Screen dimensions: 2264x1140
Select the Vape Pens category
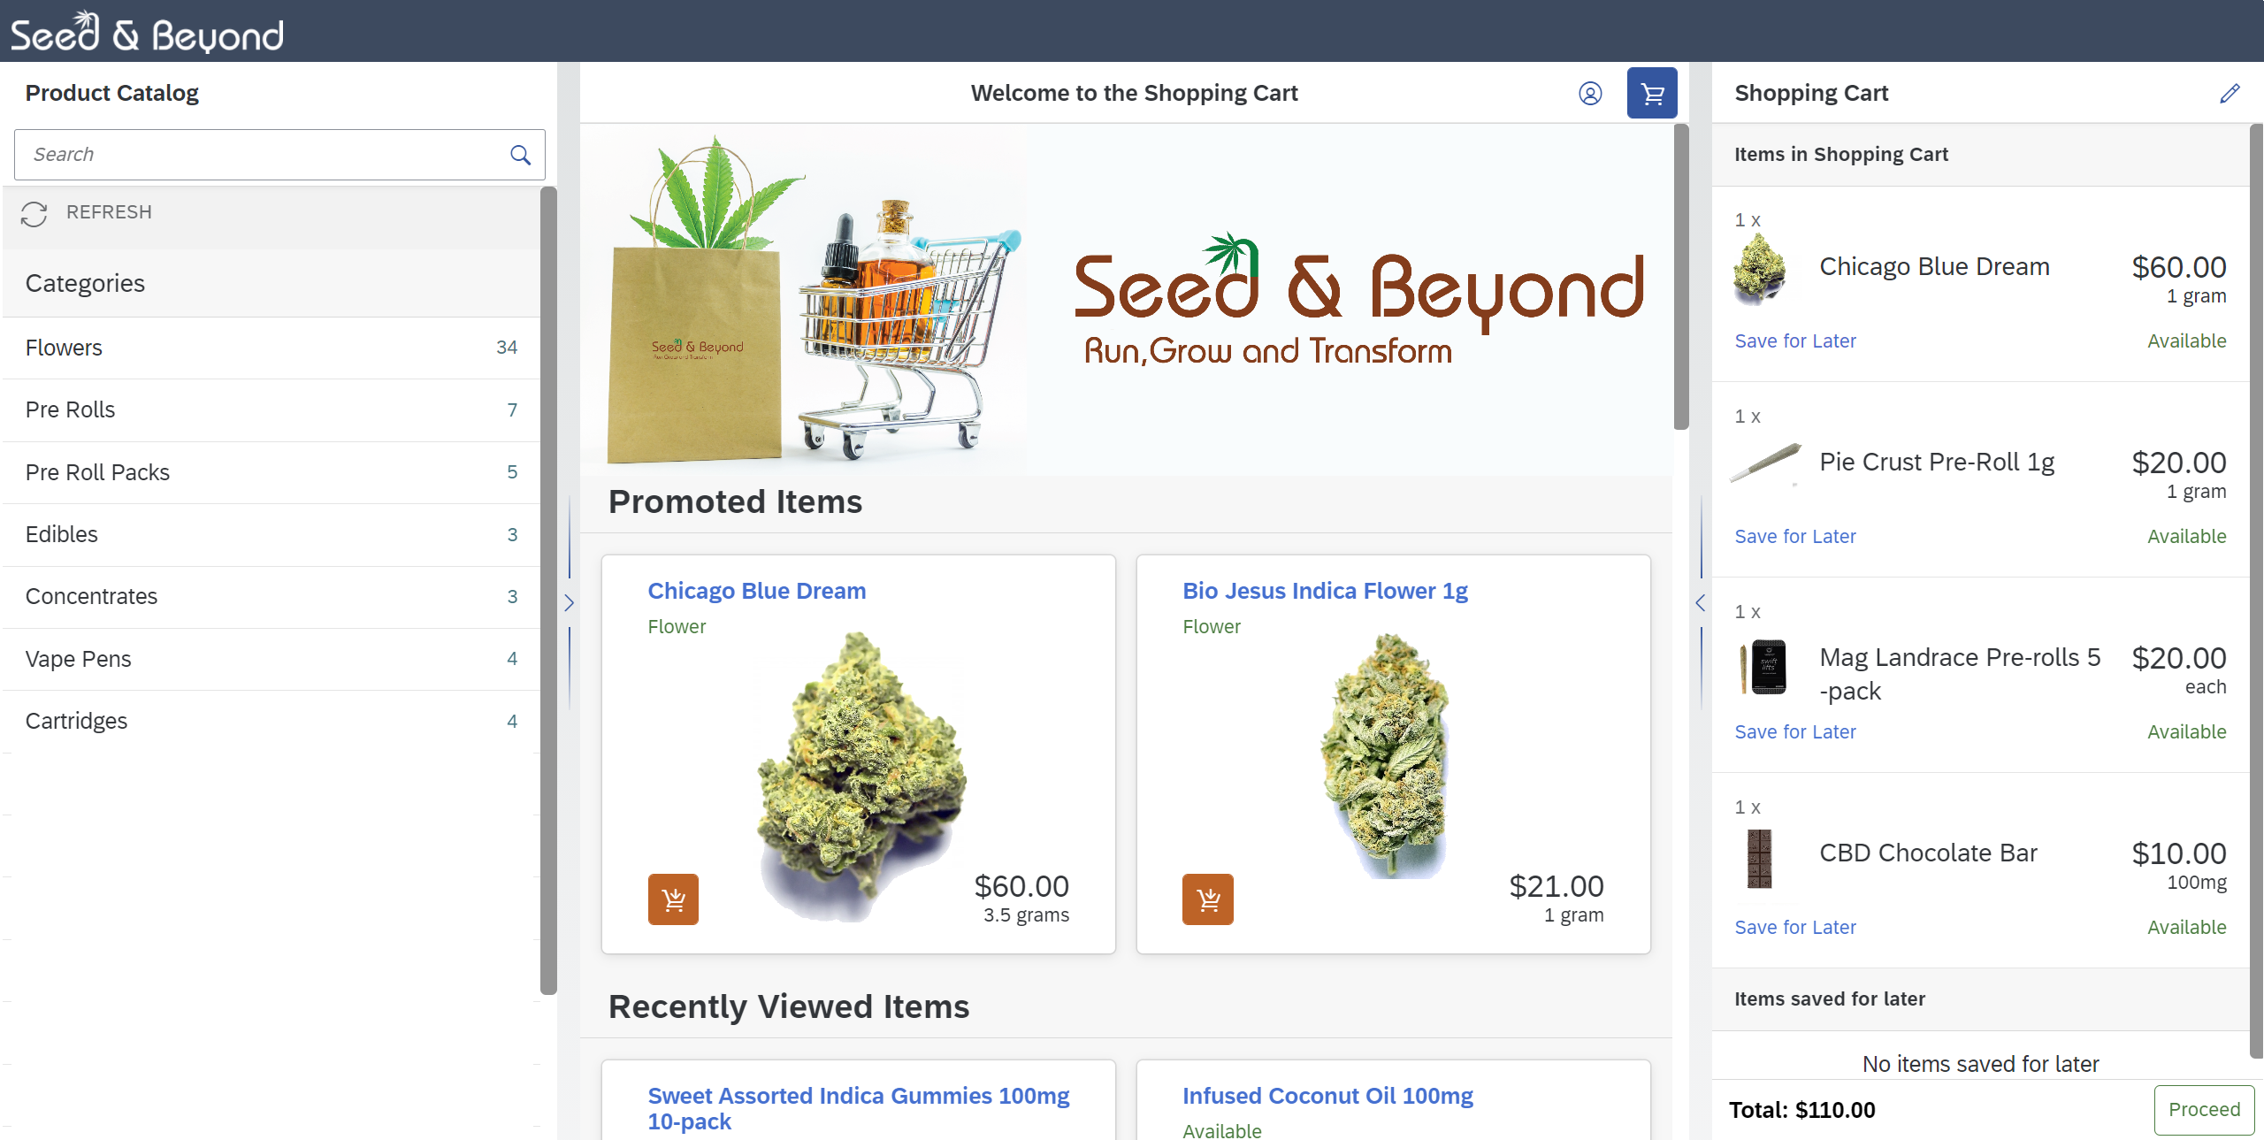coord(79,657)
